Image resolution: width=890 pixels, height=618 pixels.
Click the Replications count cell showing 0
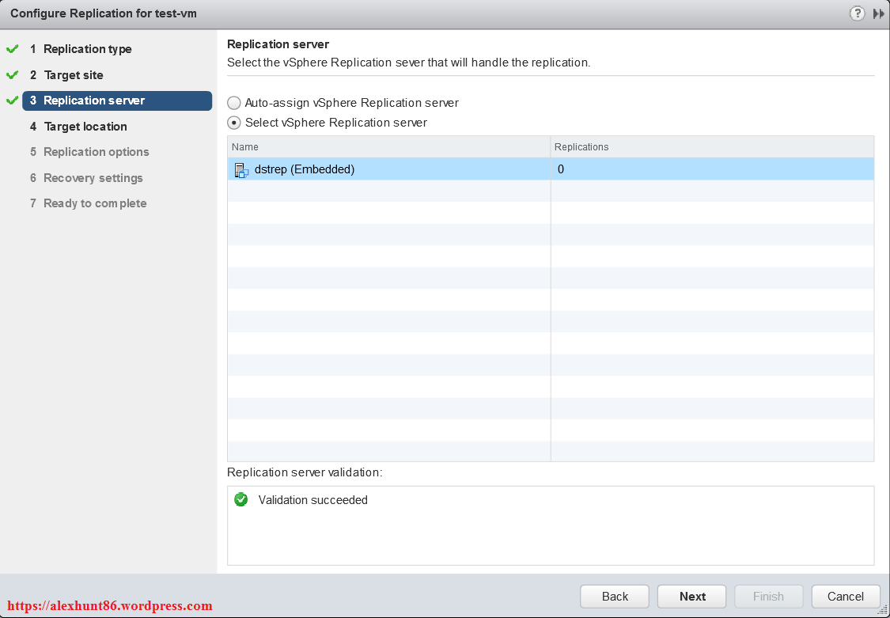point(712,169)
